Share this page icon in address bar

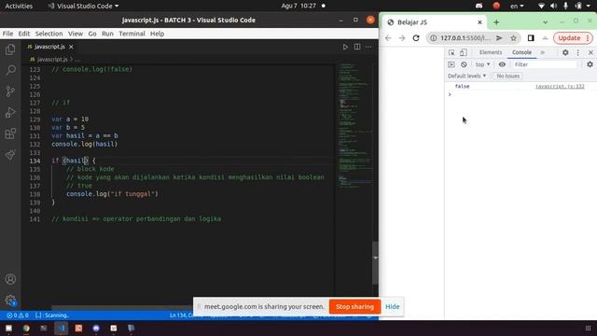point(499,38)
